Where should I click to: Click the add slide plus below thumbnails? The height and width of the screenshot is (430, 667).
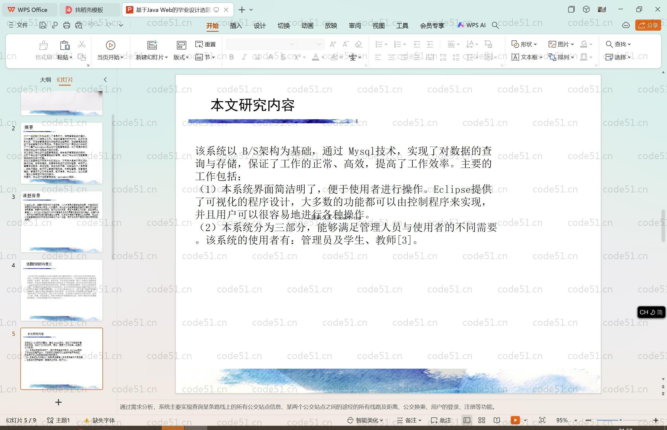pyautogui.click(x=58, y=402)
